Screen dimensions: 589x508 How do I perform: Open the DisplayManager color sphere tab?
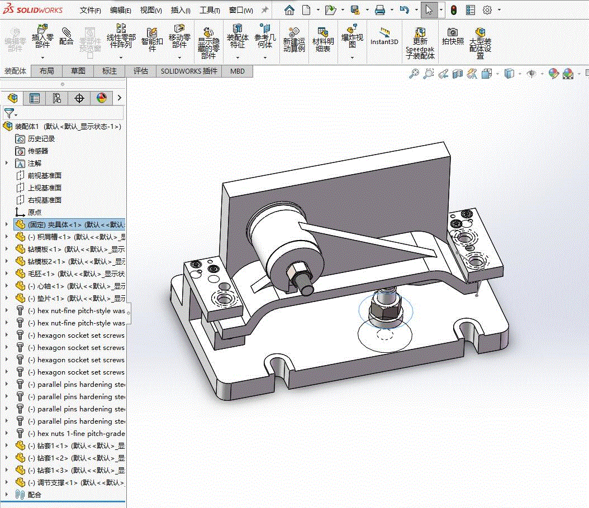[x=101, y=98]
